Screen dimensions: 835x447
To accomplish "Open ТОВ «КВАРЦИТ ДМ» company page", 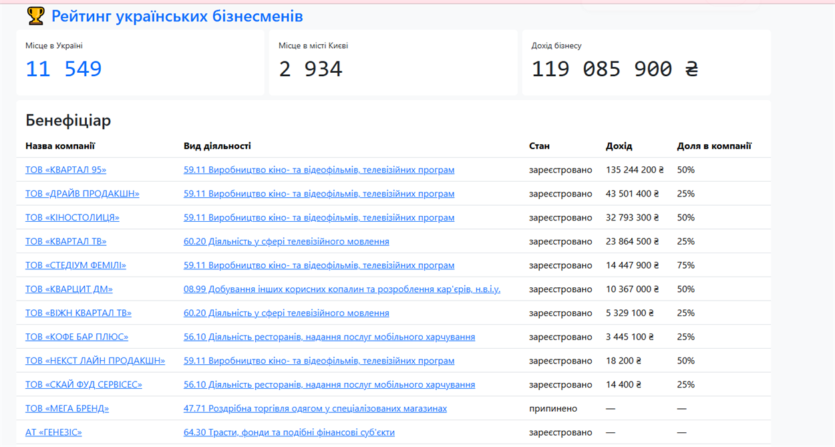I will coord(69,289).
